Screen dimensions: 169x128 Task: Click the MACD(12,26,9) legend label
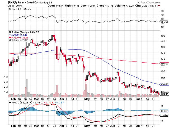pyautogui.click(x=22, y=103)
